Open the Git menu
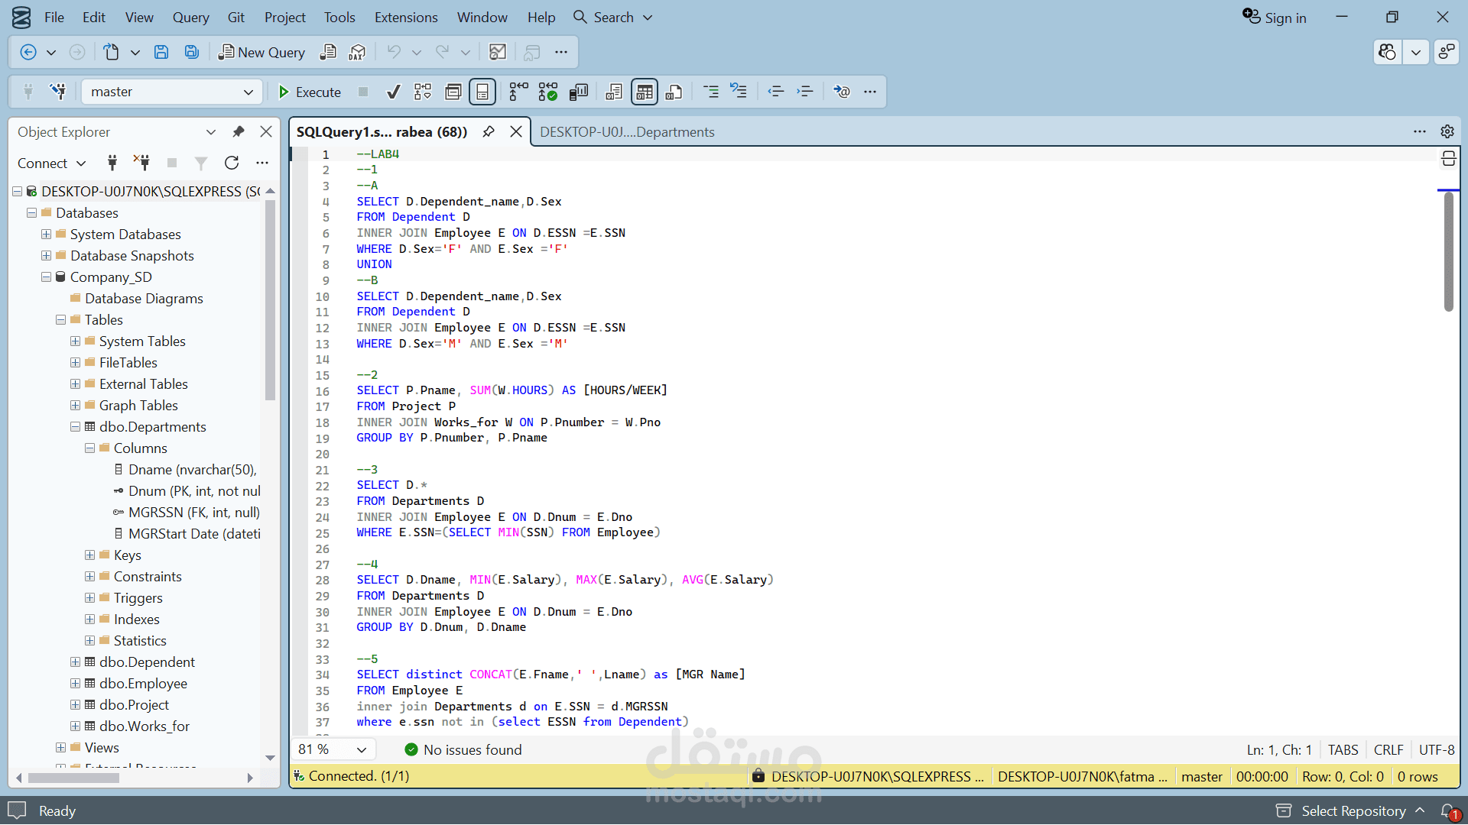 pyautogui.click(x=236, y=17)
